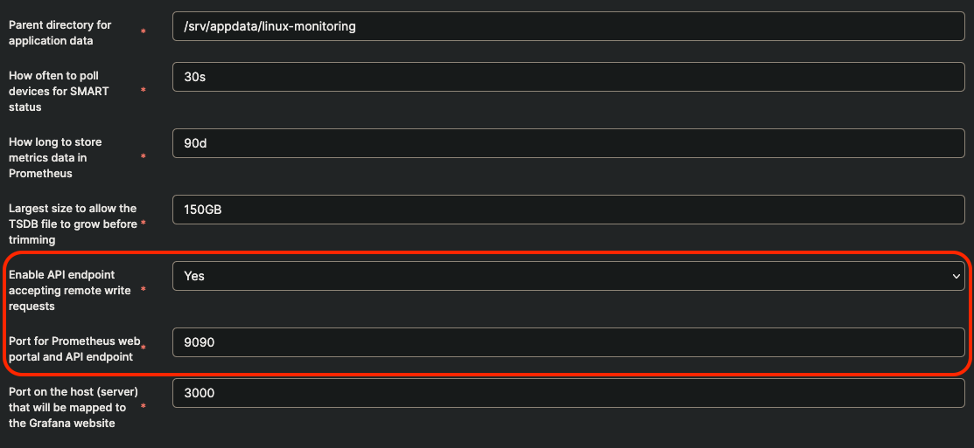
Task: Click the required asterisk beside Prometheus retention label
Action: [x=144, y=157]
